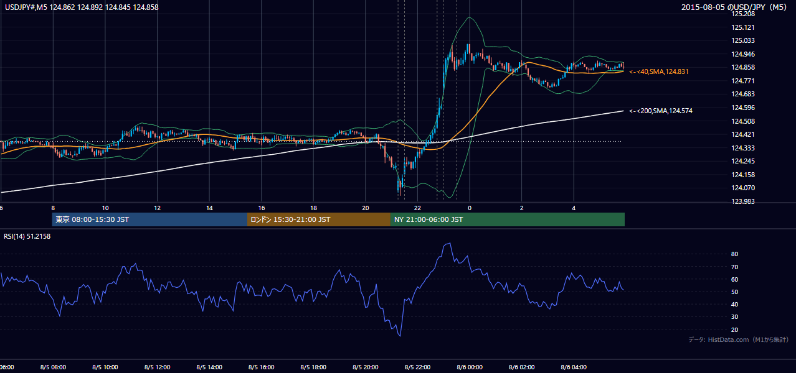
Task: Click price axis value 125.121
Action: pos(743,27)
